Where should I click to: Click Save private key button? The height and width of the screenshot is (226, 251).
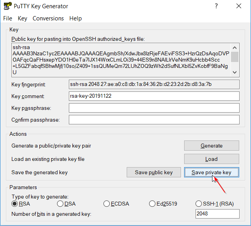tap(211, 172)
